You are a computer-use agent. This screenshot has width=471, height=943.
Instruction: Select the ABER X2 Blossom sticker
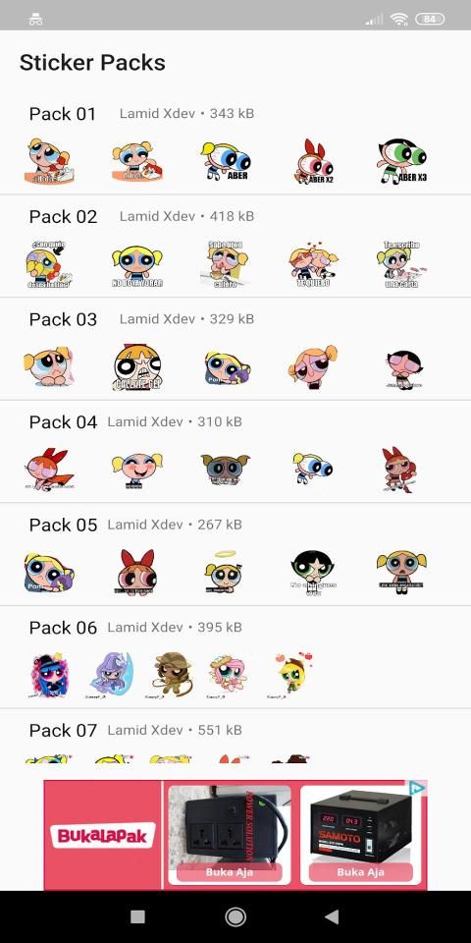pos(314,161)
